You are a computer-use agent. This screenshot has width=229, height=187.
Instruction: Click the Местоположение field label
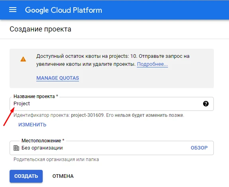43,141
